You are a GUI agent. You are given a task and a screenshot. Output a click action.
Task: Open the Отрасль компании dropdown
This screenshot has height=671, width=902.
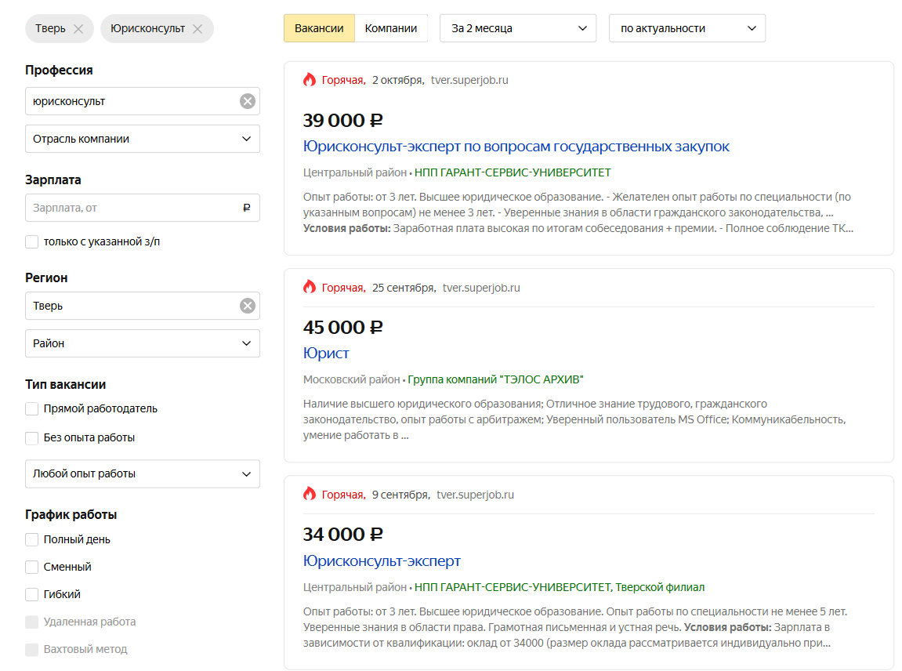tap(142, 139)
